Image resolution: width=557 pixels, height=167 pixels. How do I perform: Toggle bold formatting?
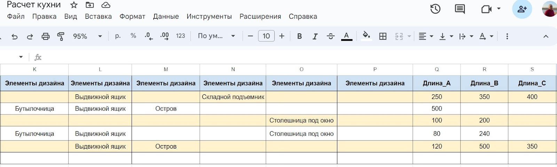[x=299, y=36]
